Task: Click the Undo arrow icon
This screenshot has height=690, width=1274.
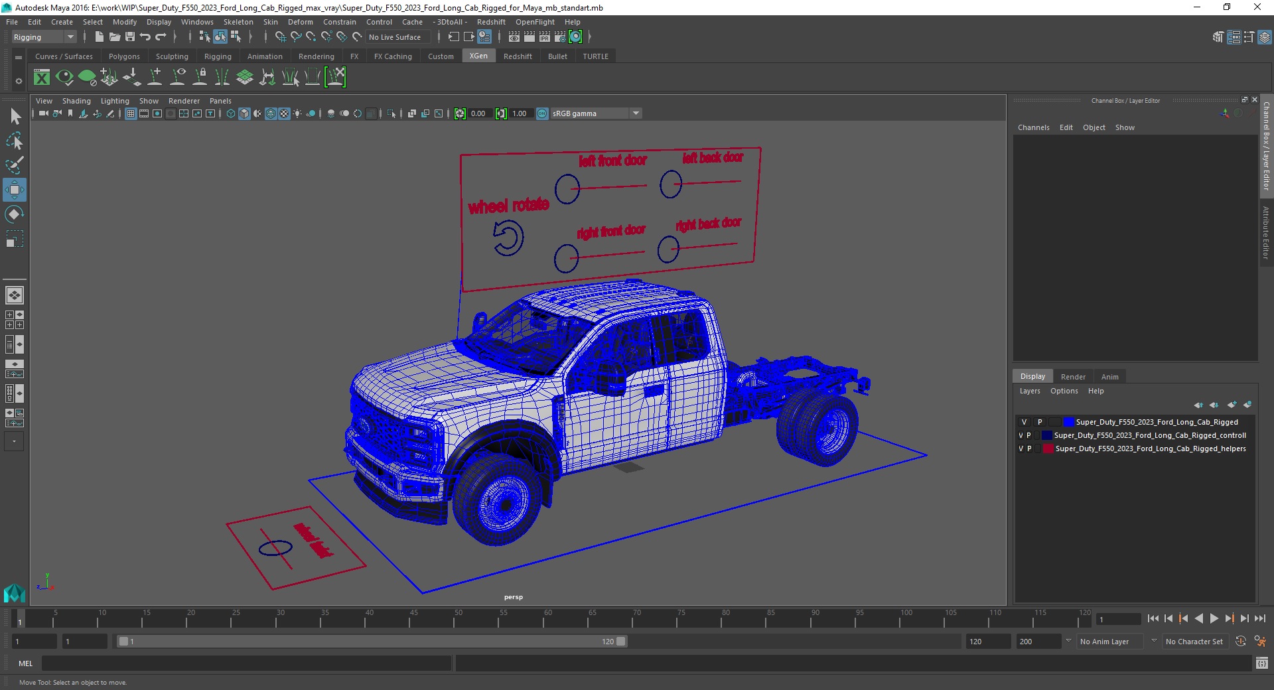Action: point(145,37)
